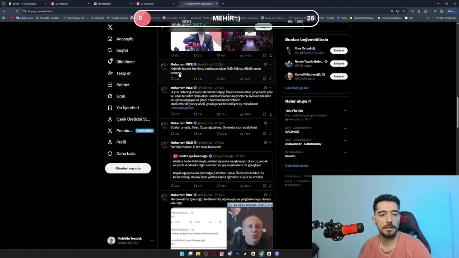Image resolution: width=459 pixels, height=258 pixels.
Task: Share the Kabe'de hacılar tweet
Action: [271, 79]
